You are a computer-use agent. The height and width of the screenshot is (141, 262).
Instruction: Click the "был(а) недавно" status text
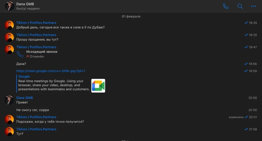pos(28,8)
